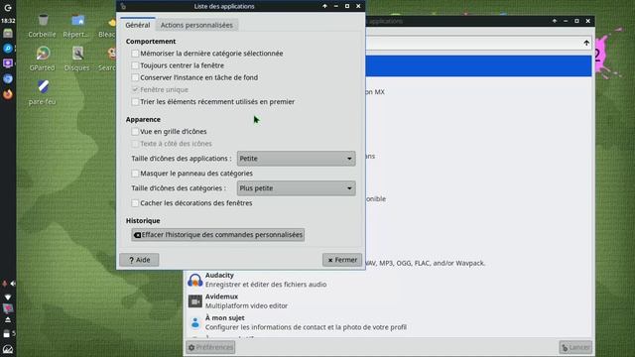Click the Aide button
This screenshot has width=635, height=357.
tap(139, 260)
